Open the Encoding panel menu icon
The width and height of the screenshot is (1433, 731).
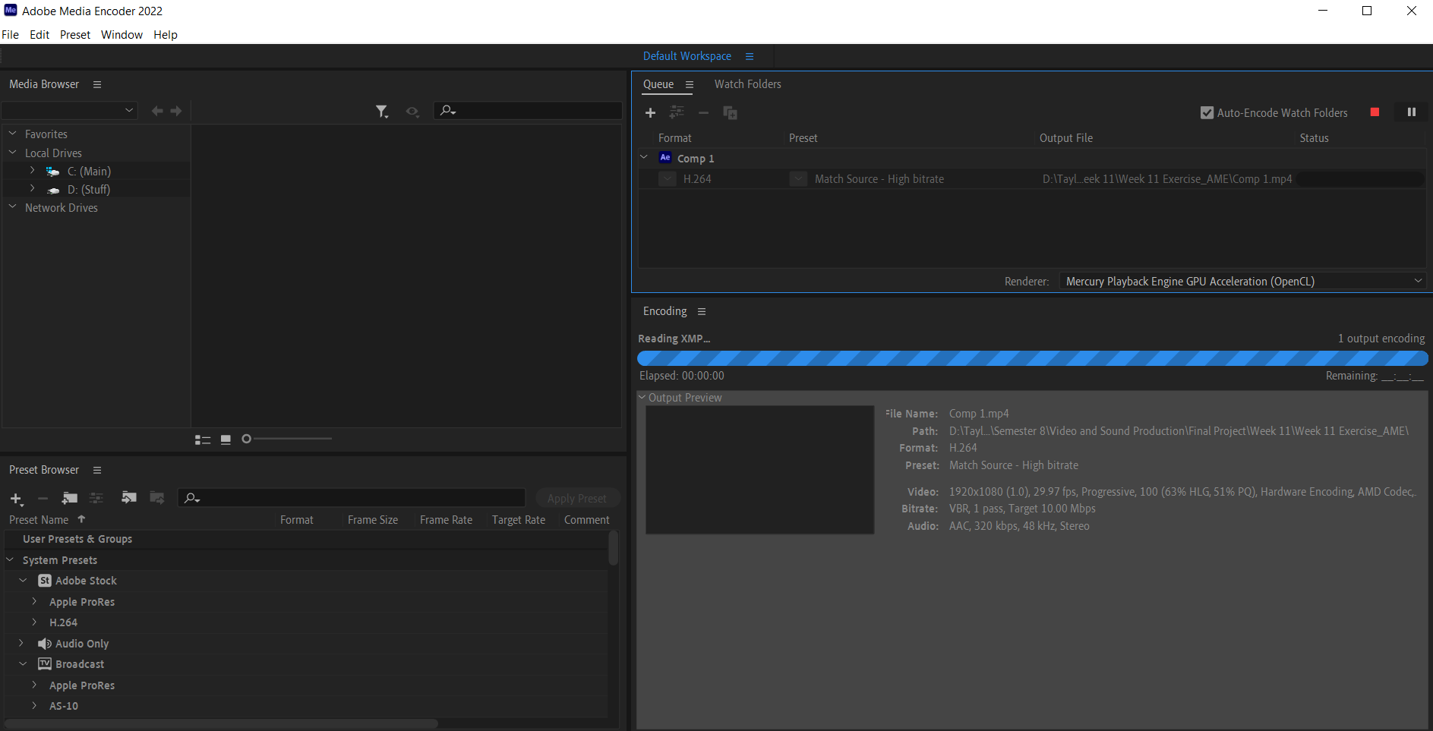point(702,312)
